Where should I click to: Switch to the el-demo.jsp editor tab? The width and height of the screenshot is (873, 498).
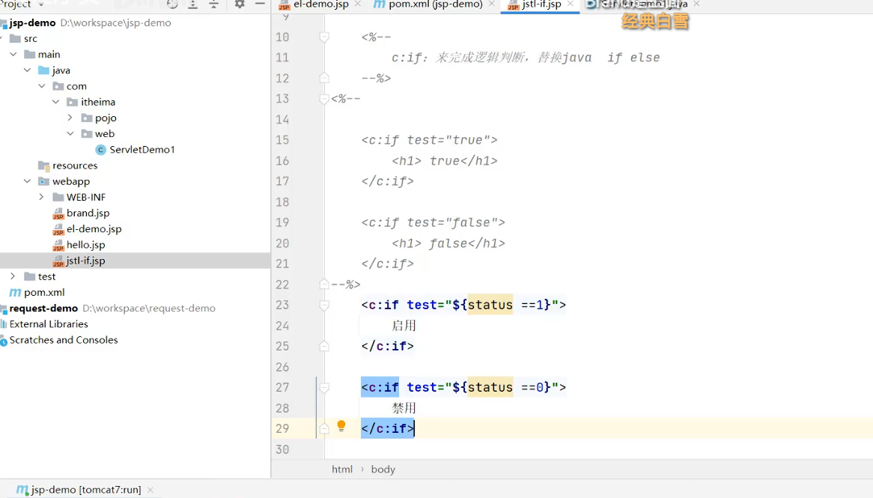tap(320, 4)
